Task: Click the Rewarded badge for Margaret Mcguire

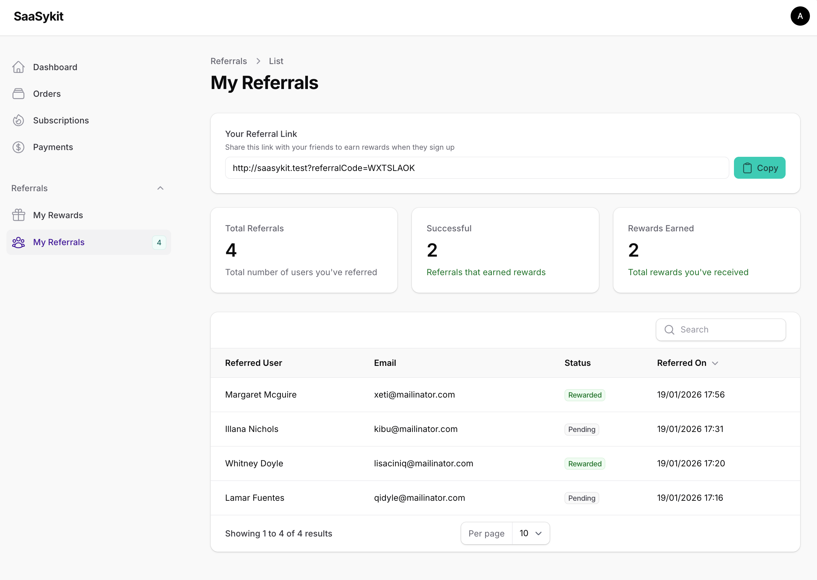Action: (584, 395)
